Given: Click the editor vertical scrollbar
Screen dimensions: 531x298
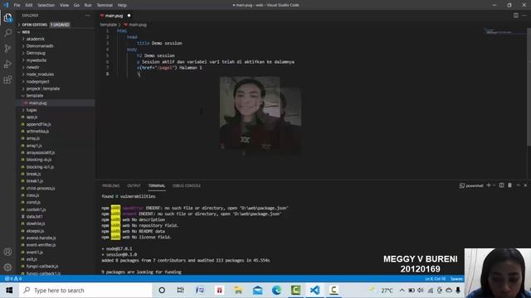Looking at the screenshot, I should [x=529, y=88].
